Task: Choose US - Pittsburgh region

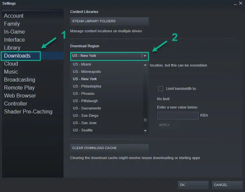Action: pyautogui.click(x=107, y=101)
